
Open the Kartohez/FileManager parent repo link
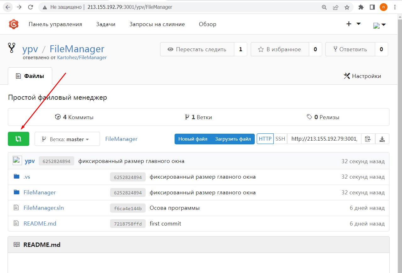[82, 58]
